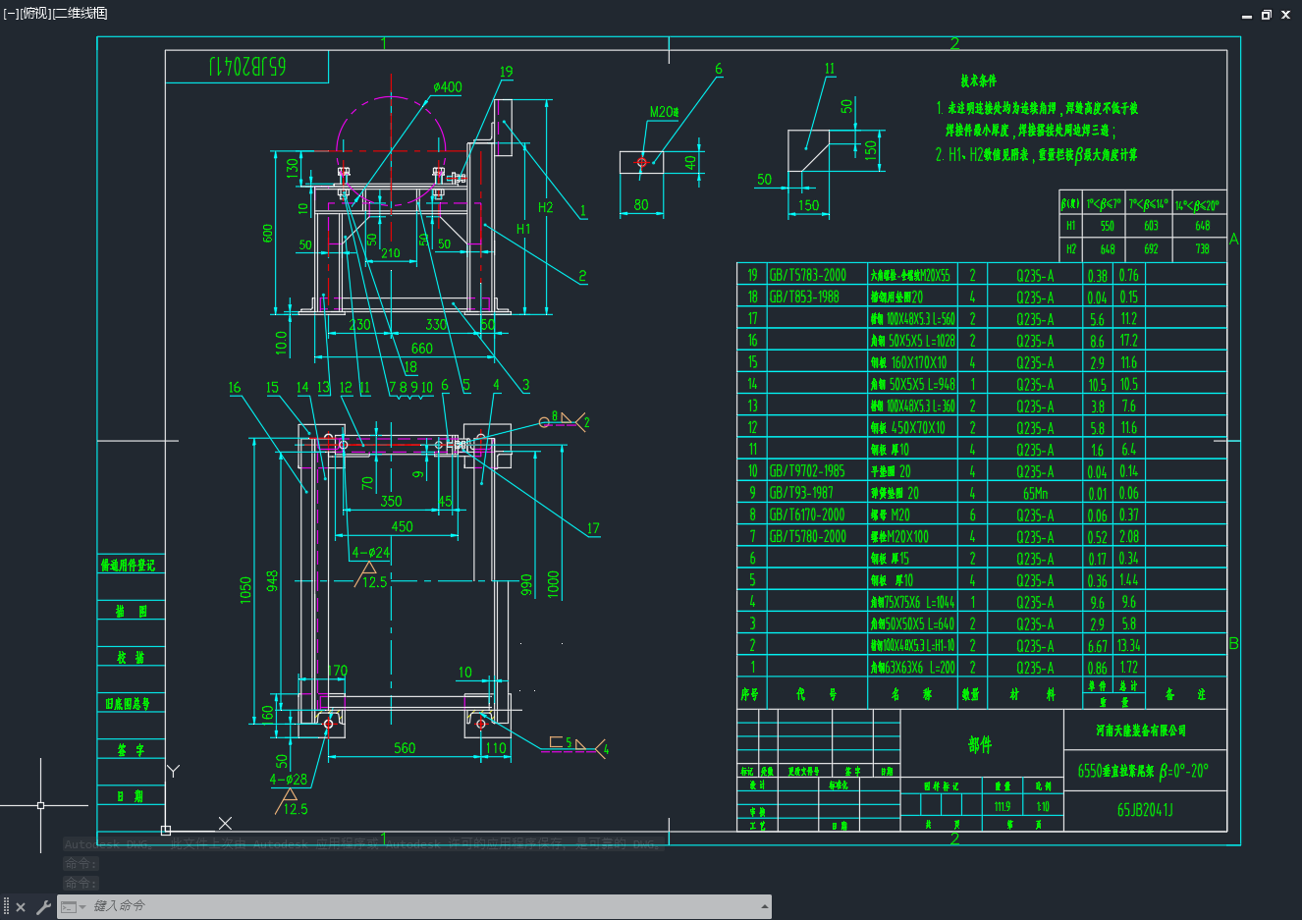This screenshot has width=1302, height=920.
Task: Select H2 value 738
Action: point(1203,249)
